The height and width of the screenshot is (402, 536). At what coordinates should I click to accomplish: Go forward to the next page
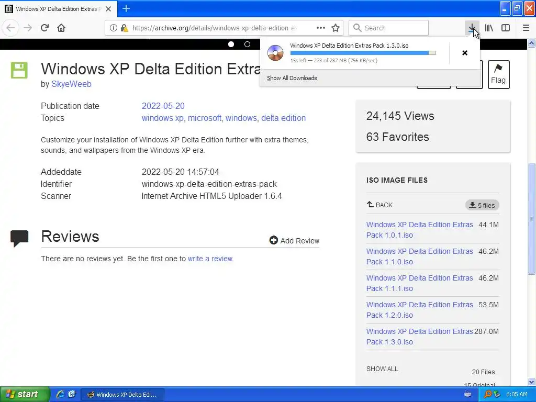point(28,28)
